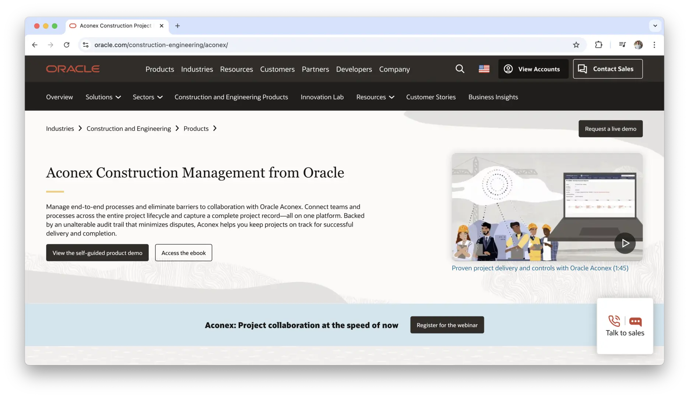This screenshot has height=398, width=689.
Task: Go to the Overview section
Action: (59, 97)
